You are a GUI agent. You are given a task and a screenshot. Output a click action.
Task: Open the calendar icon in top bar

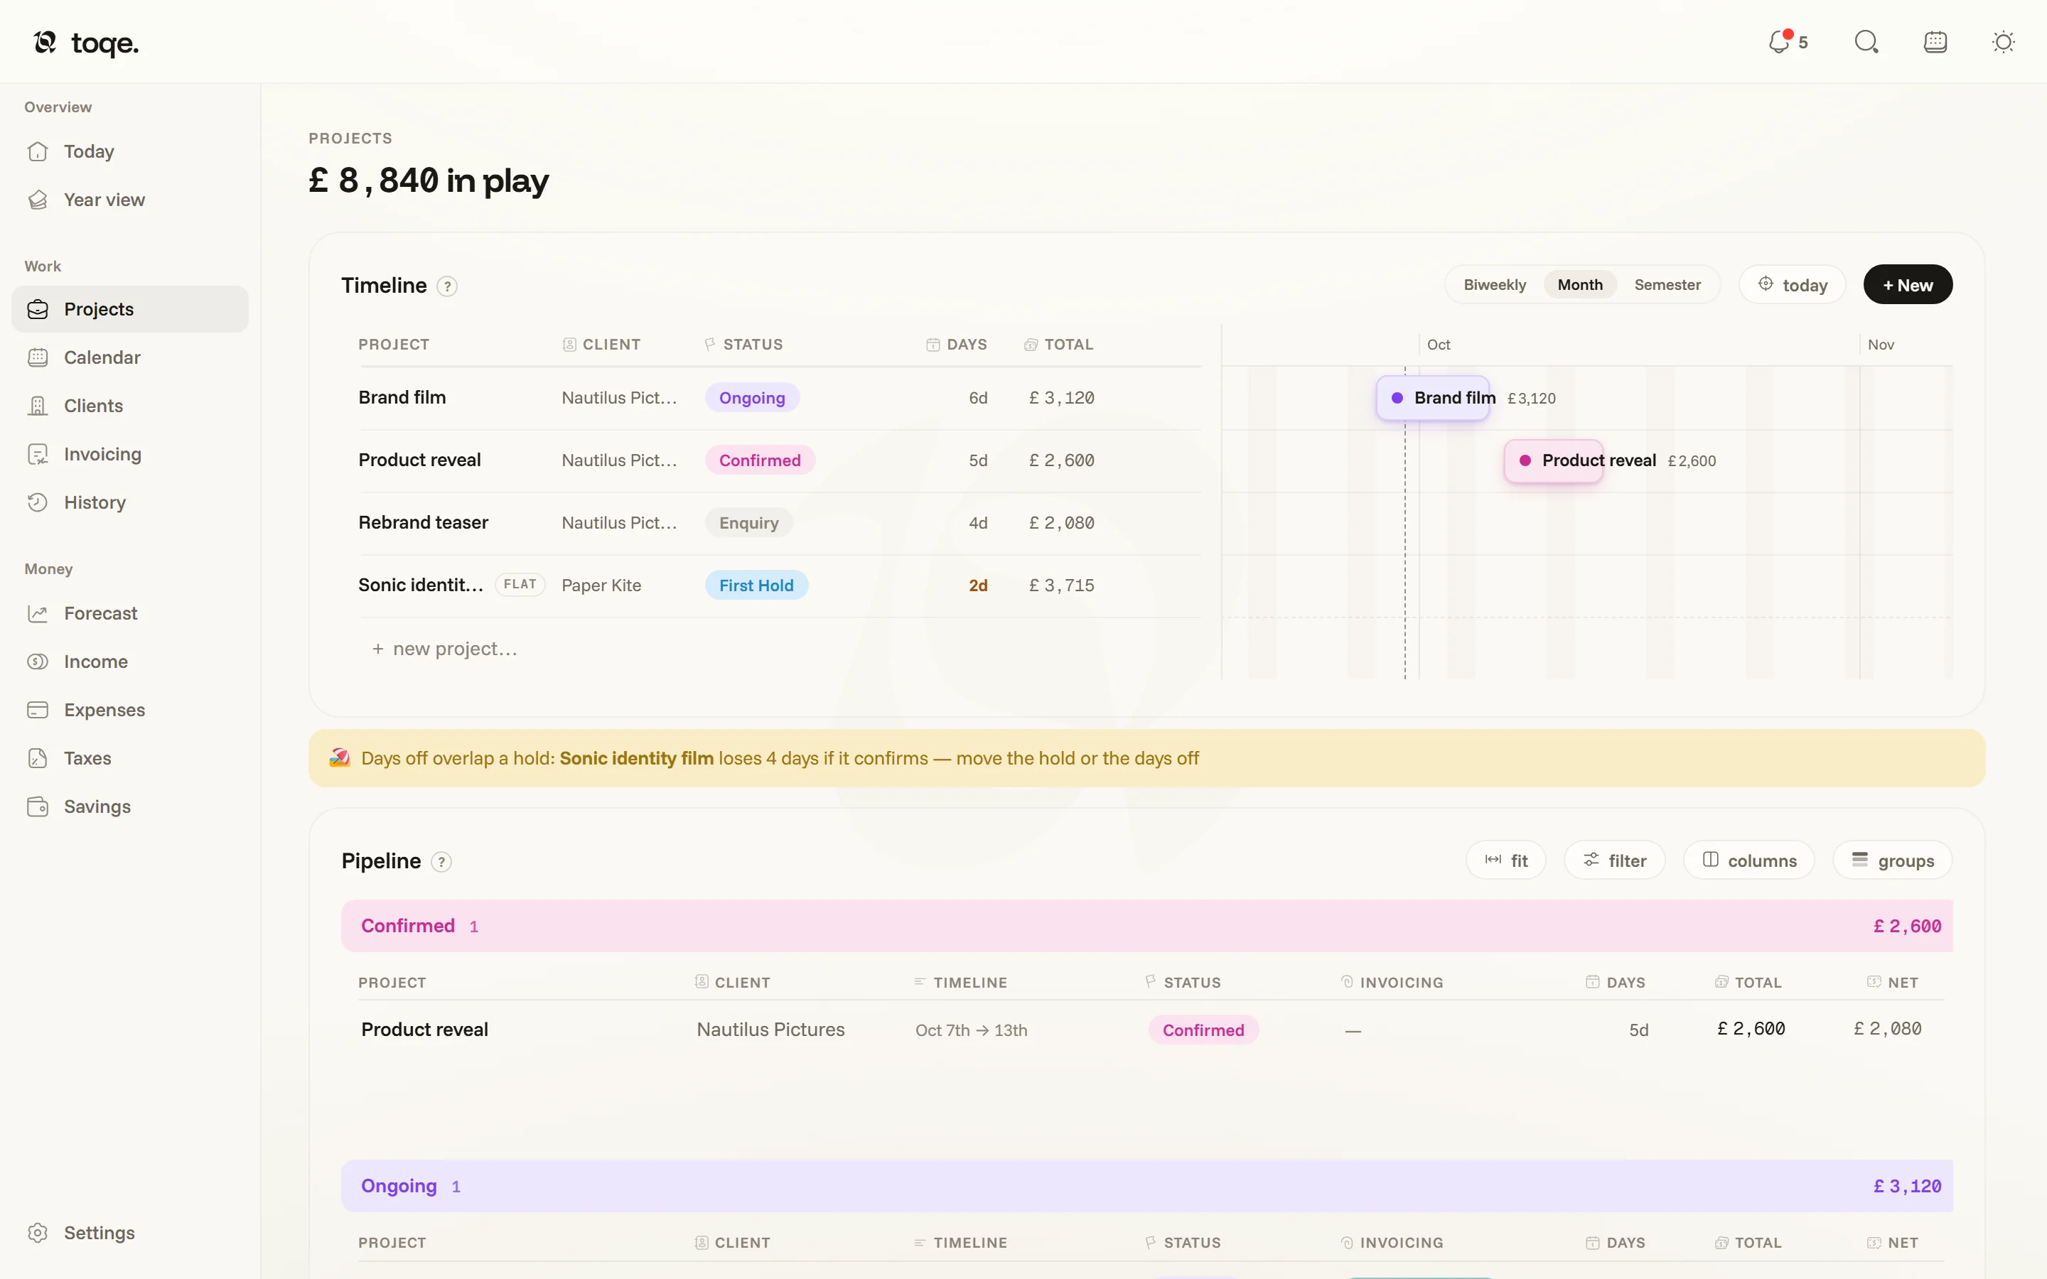click(1935, 41)
